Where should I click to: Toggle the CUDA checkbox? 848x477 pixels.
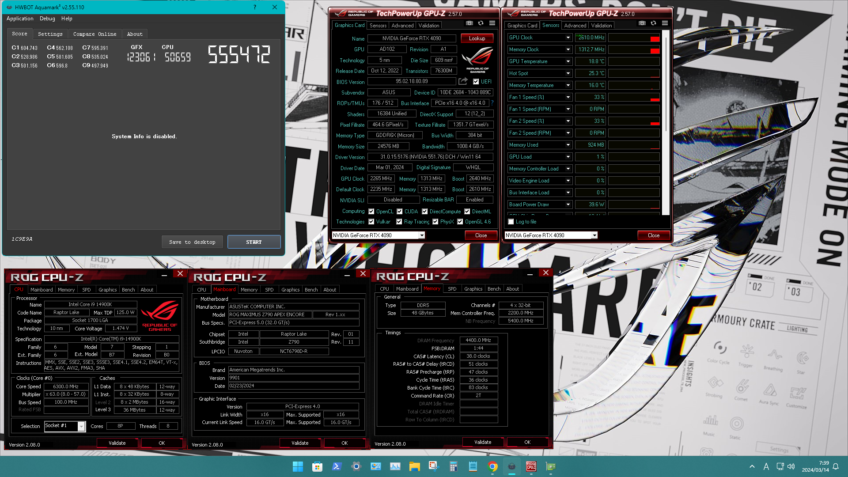click(400, 212)
